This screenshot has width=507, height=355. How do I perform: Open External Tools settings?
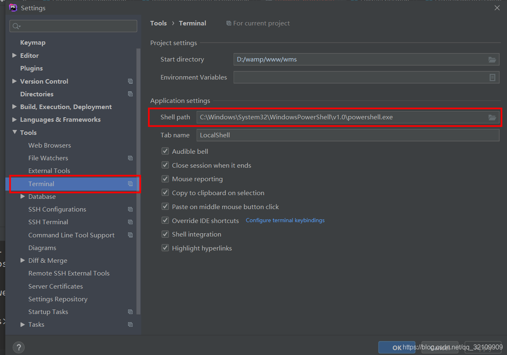49,171
